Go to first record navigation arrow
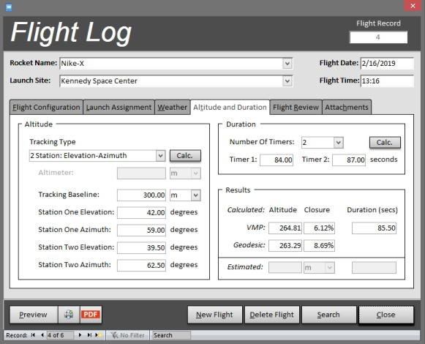Viewport: 425px width, 344px height. pyautogui.click(x=33, y=335)
